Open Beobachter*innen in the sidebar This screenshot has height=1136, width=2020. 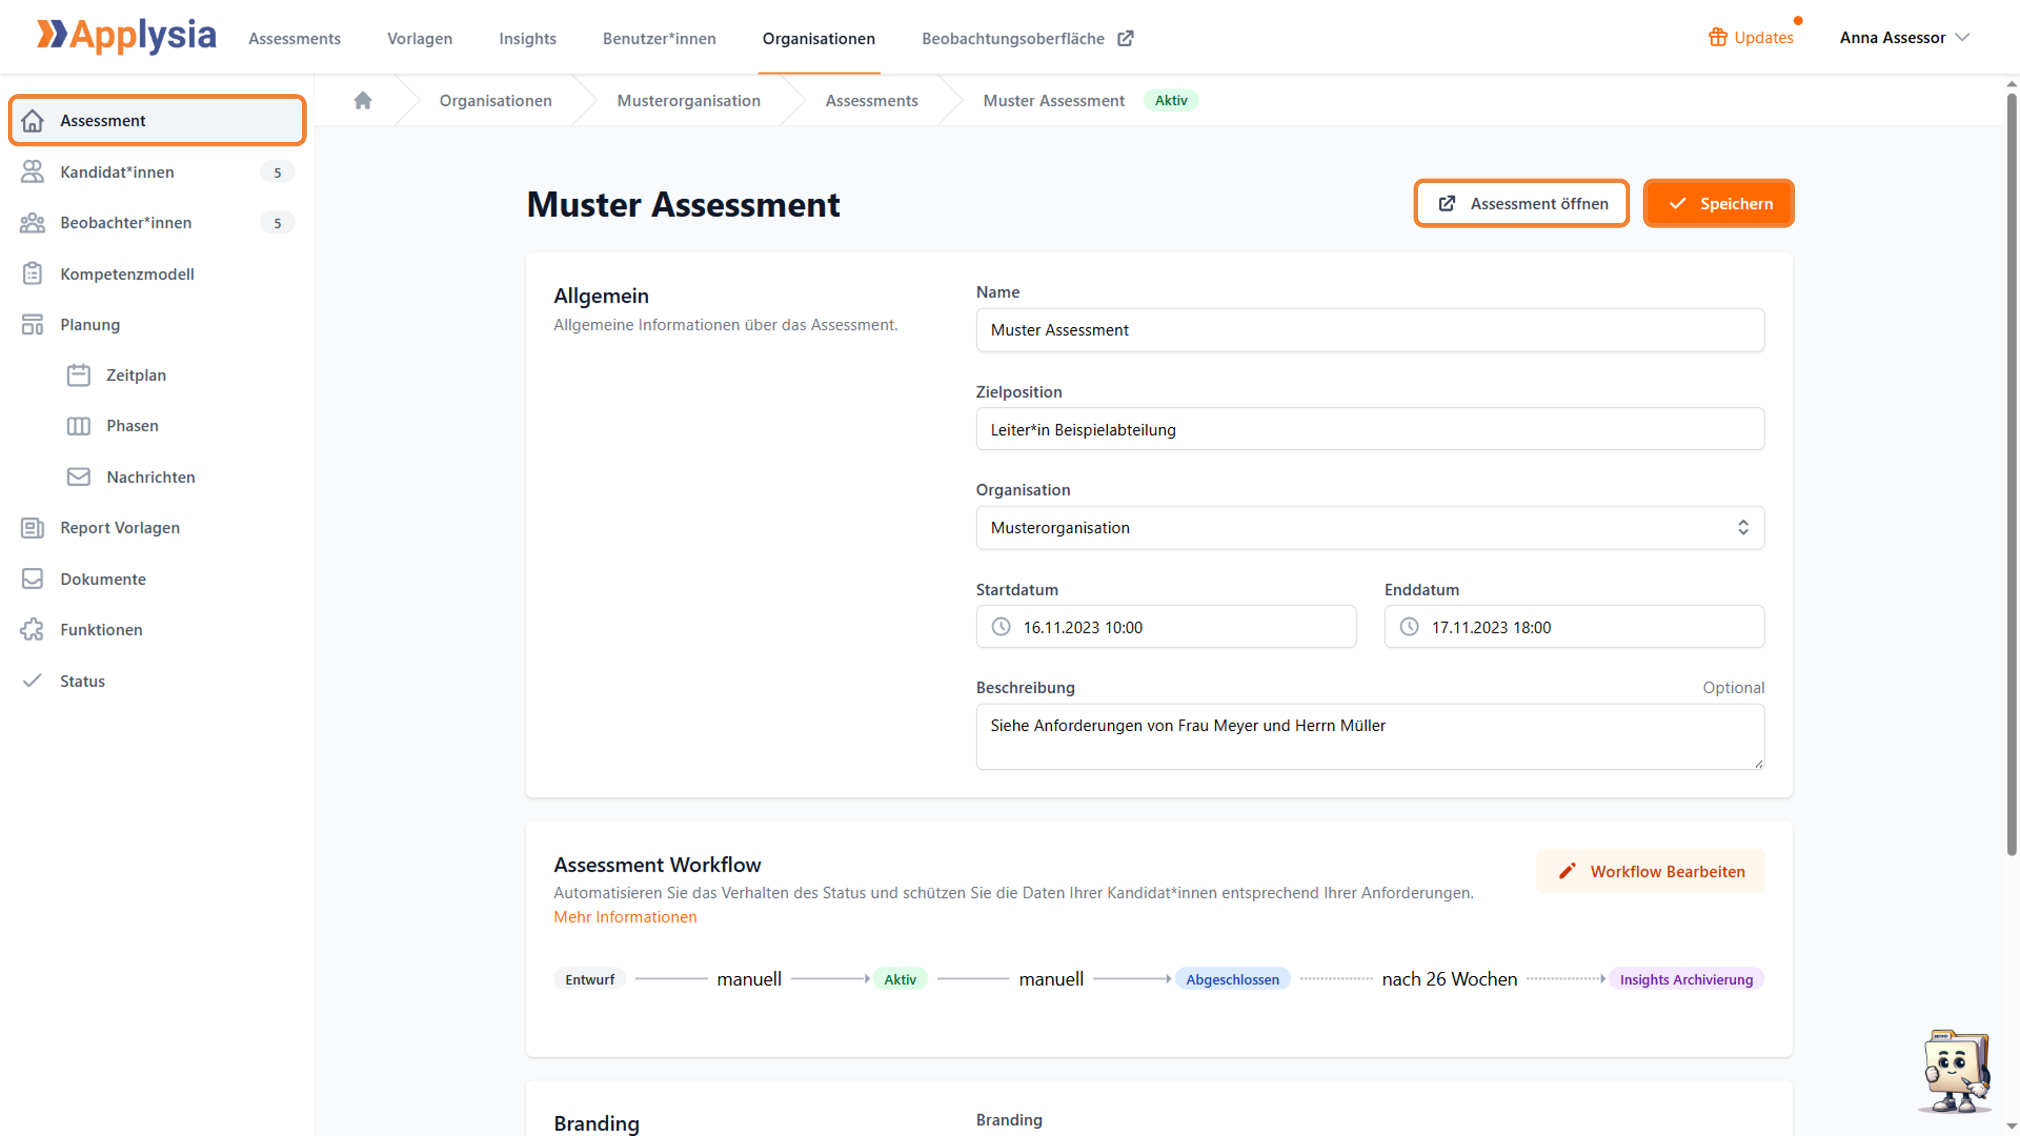[x=157, y=223]
